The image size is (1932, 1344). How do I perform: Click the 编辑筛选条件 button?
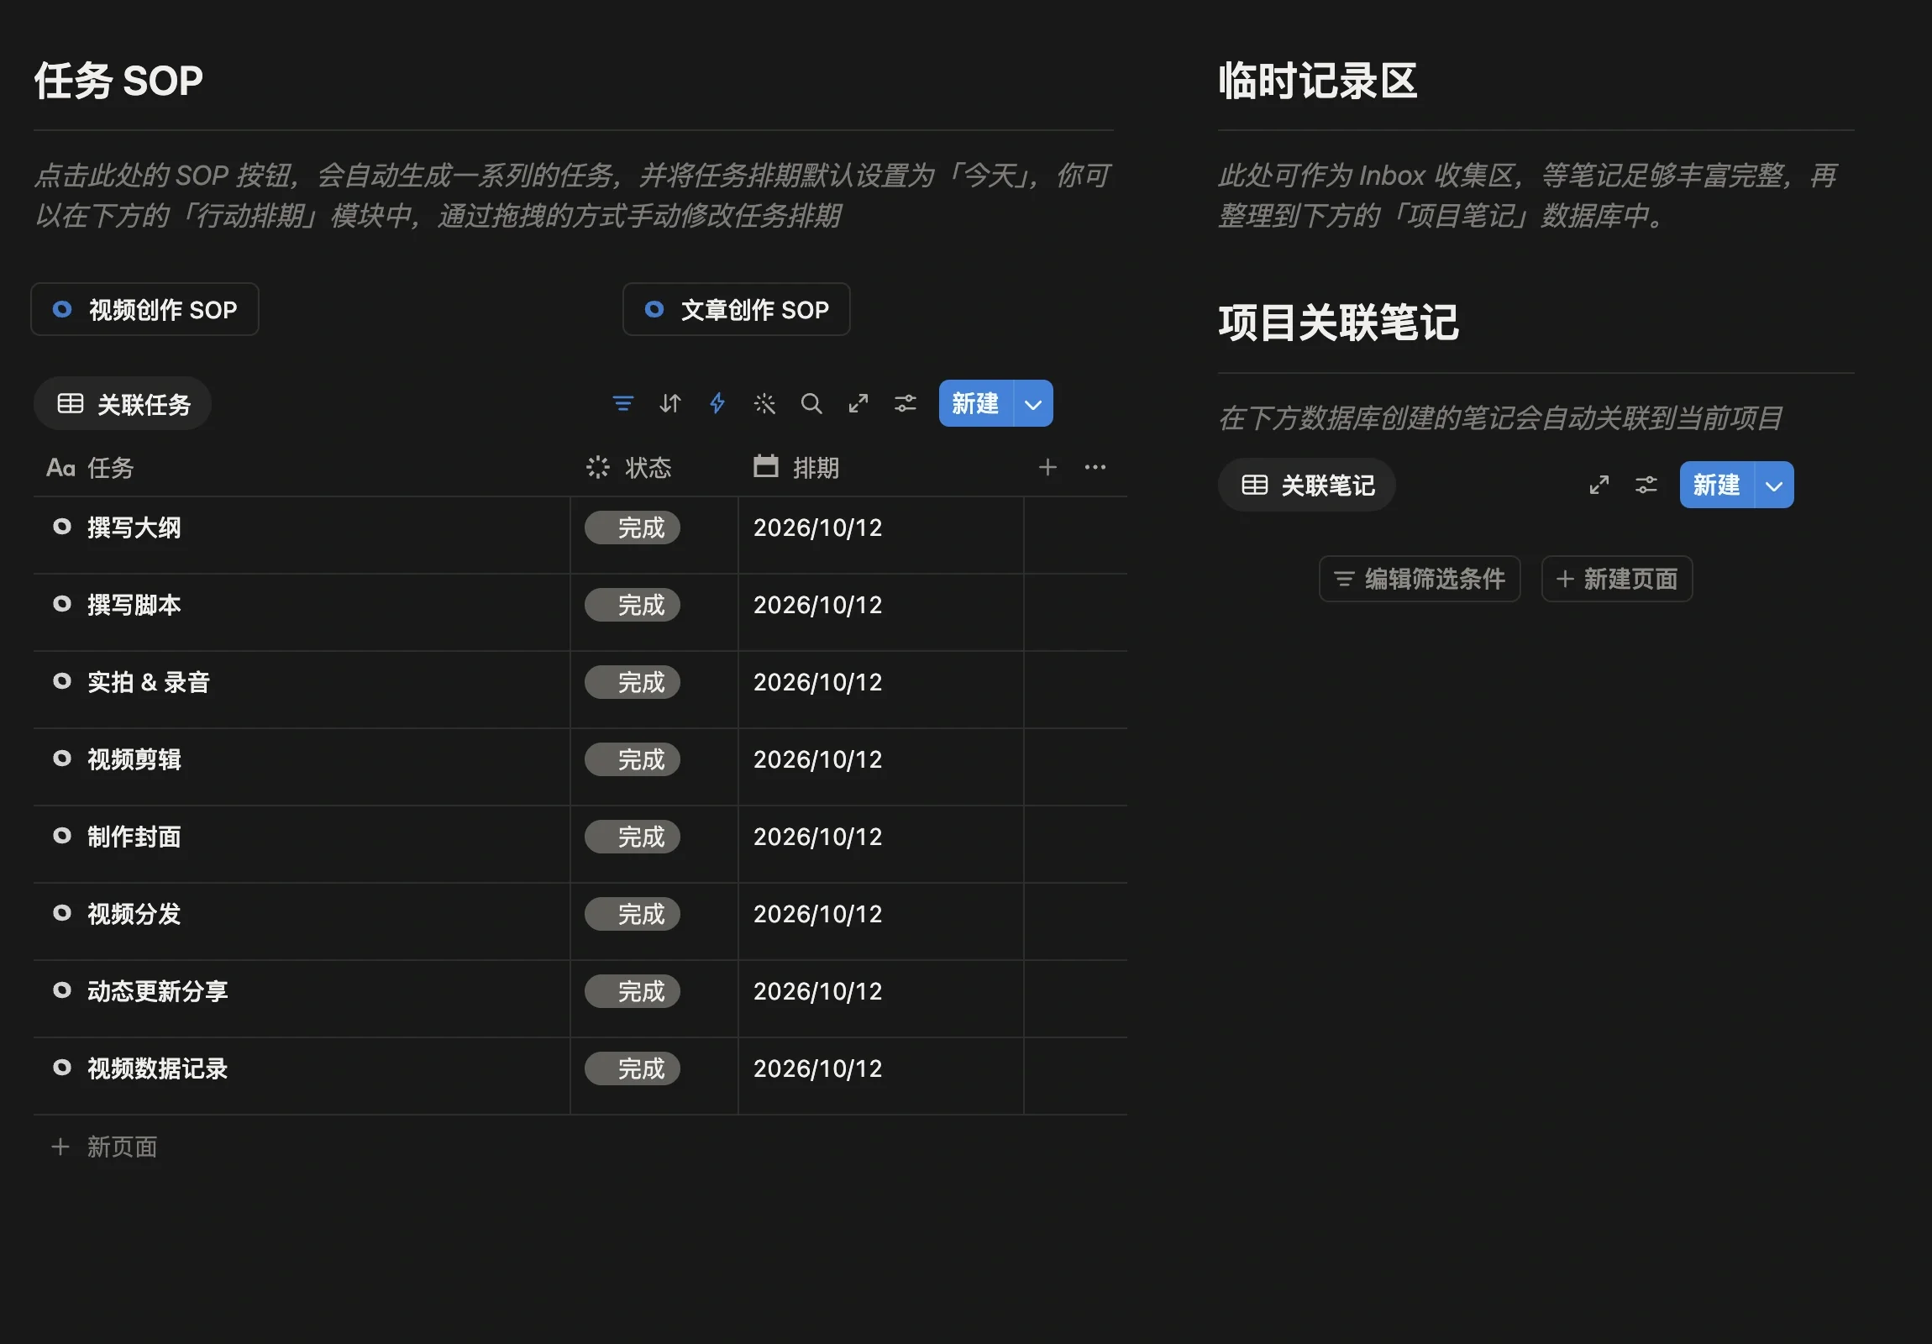[x=1420, y=579]
